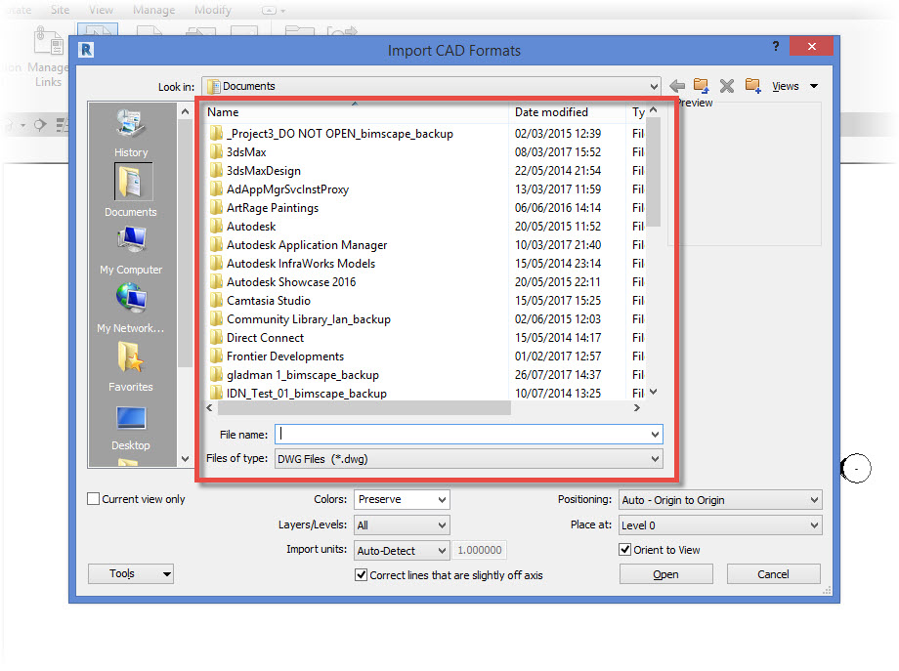Click the file list scroll-down arrow

(x=653, y=392)
